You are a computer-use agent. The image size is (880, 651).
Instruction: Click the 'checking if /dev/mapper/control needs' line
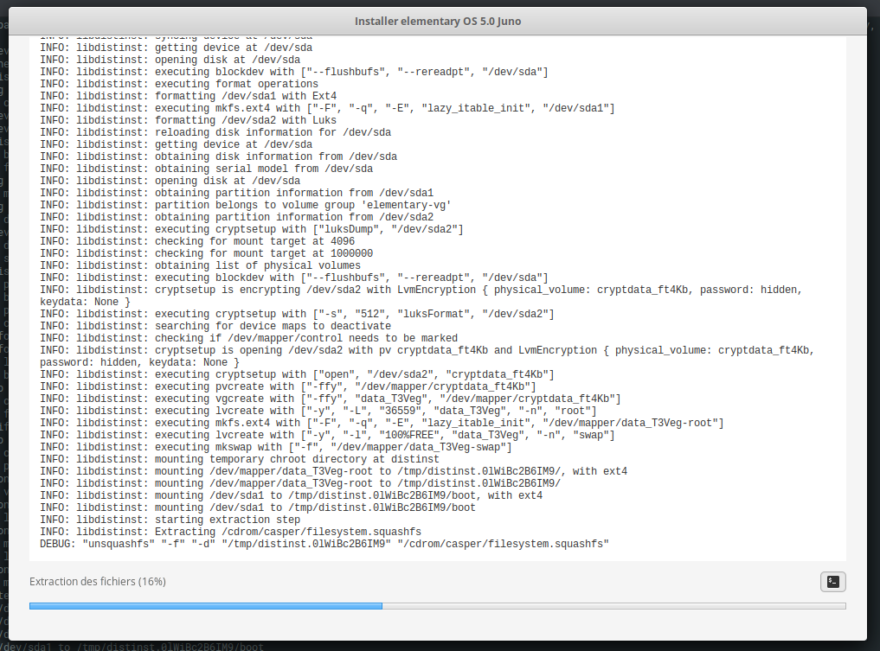[x=248, y=338]
